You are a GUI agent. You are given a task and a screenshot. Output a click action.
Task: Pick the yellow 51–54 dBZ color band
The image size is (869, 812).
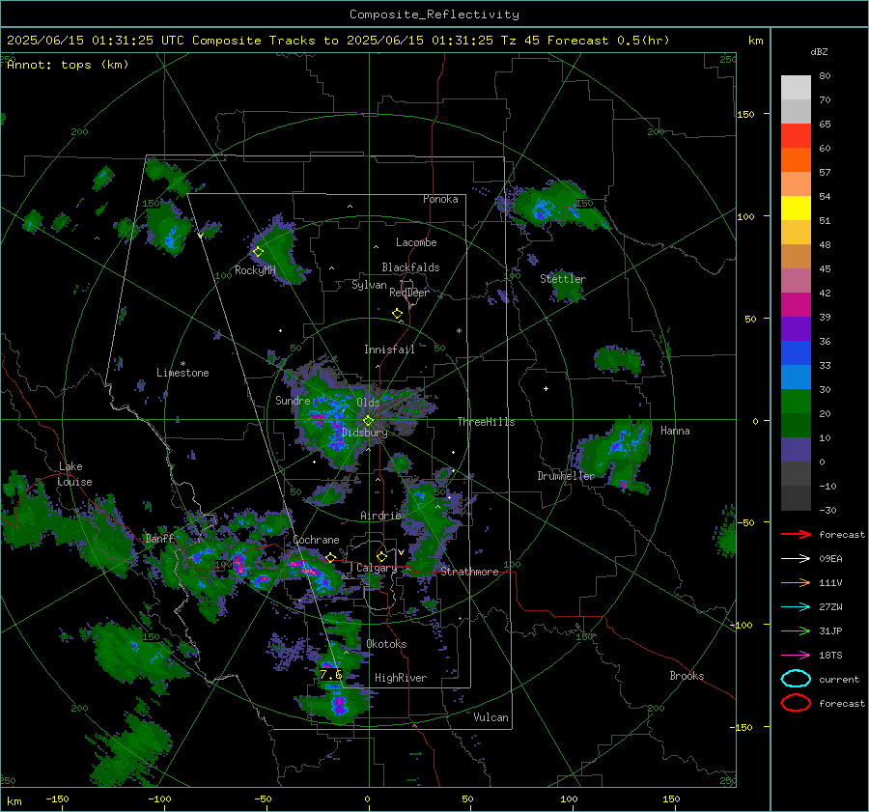(x=796, y=209)
